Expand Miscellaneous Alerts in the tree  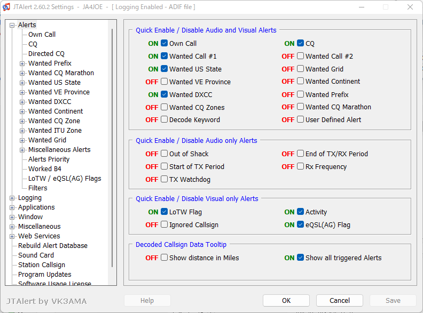22,150
